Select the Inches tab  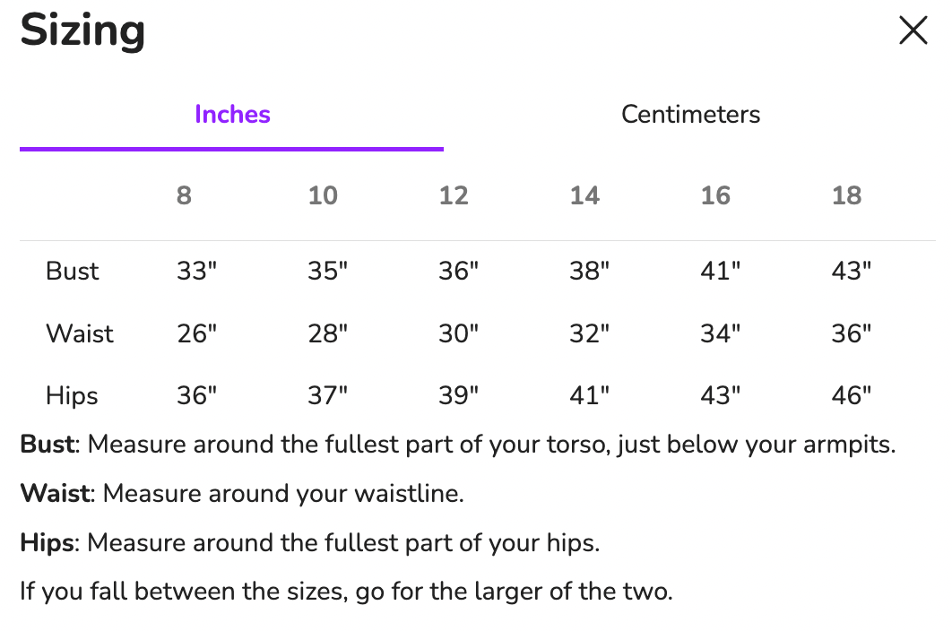click(232, 115)
